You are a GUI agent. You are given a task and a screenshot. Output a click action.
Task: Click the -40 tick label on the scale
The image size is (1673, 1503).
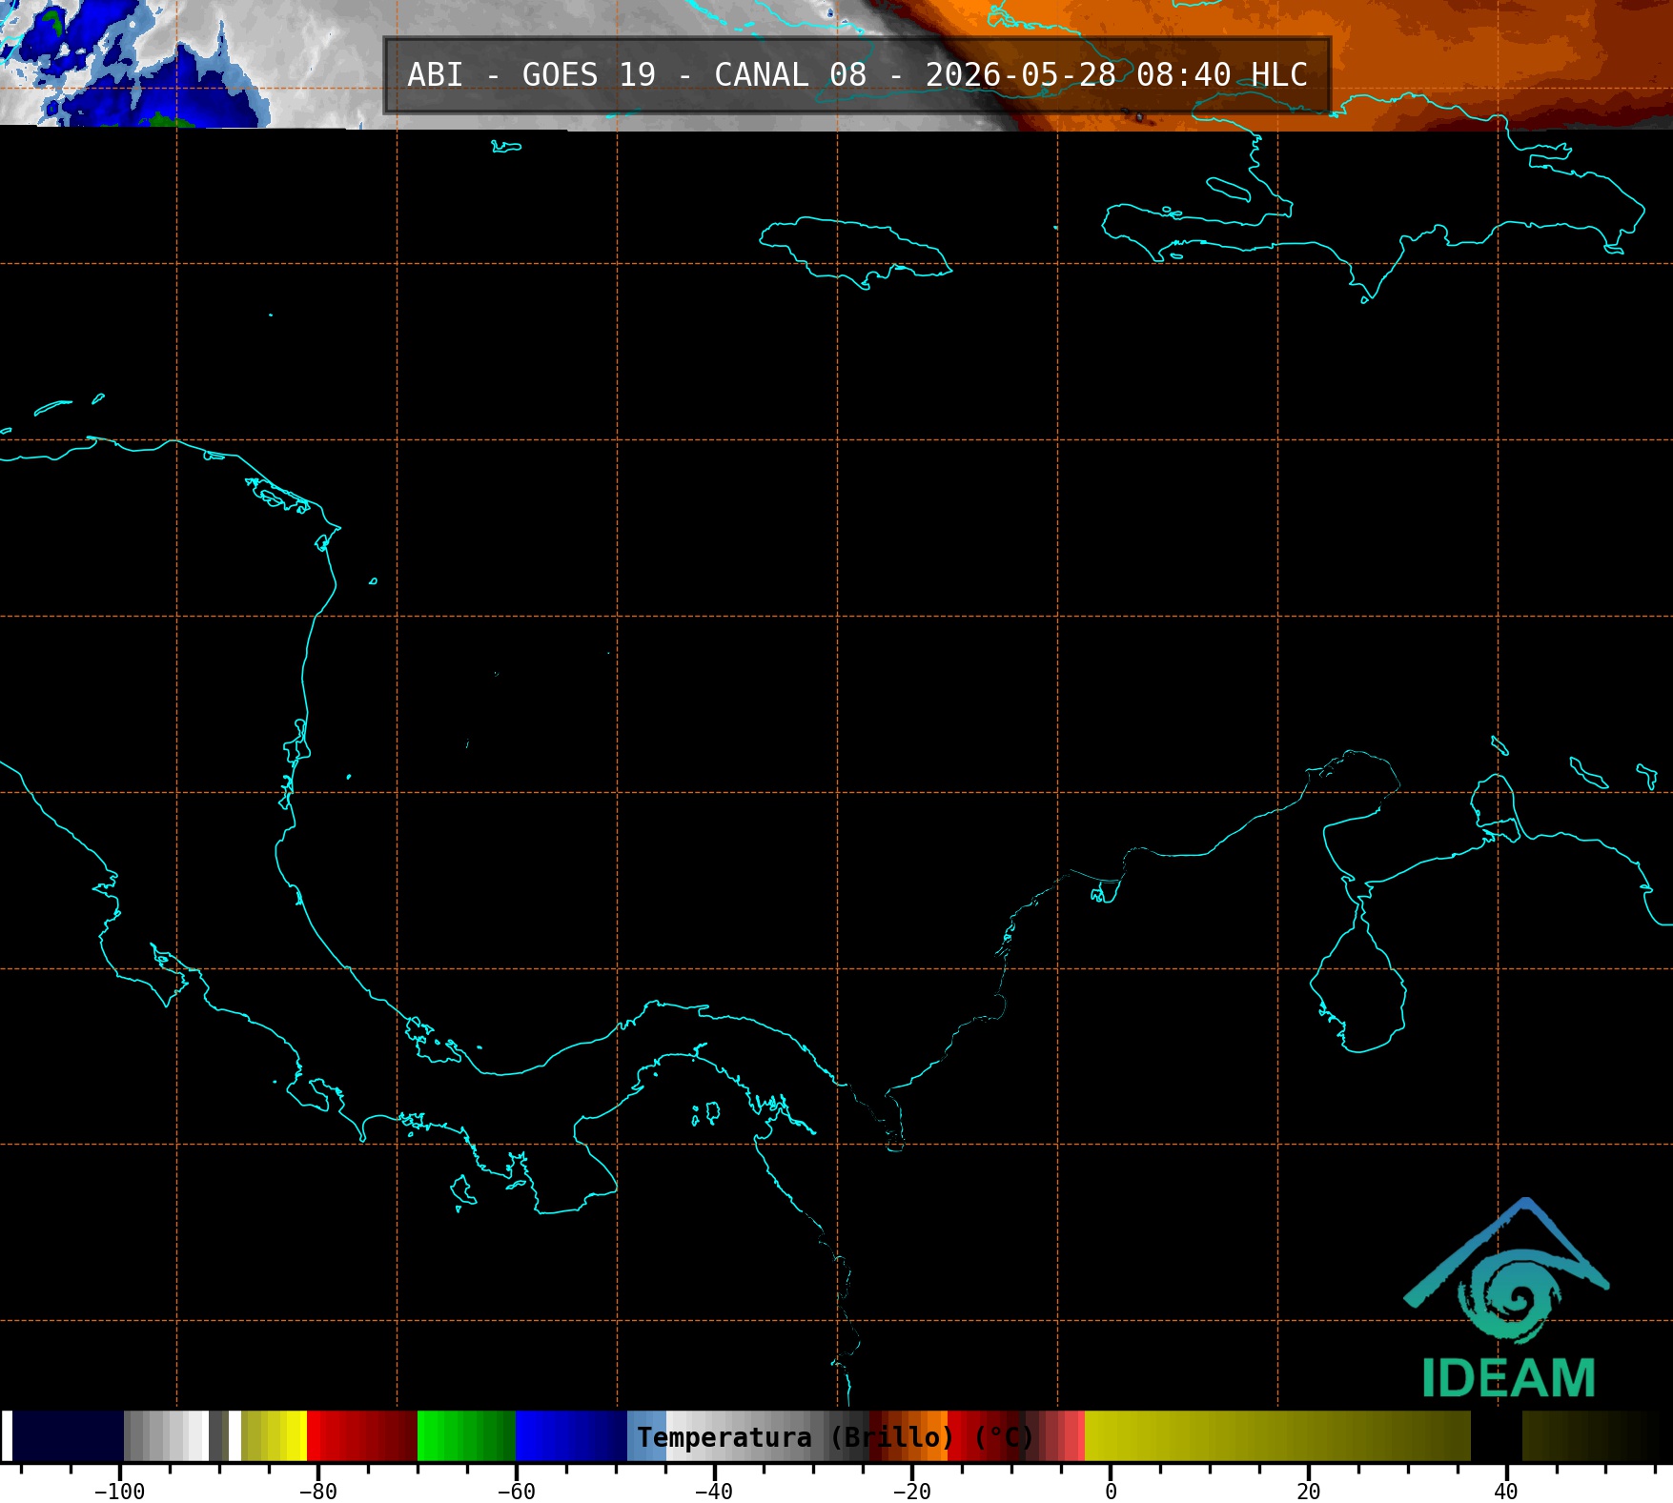tap(714, 1492)
